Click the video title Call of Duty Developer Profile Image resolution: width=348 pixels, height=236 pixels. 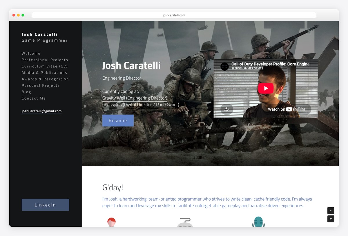point(270,64)
